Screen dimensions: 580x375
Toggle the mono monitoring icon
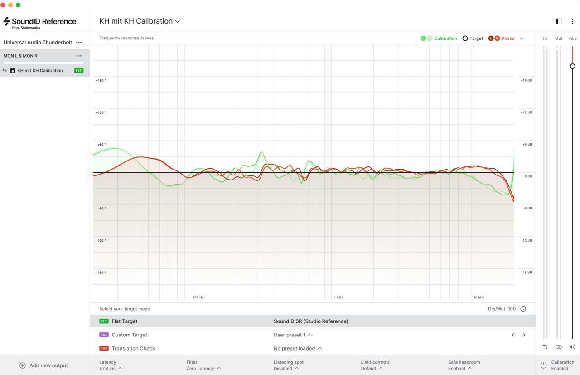(559, 346)
